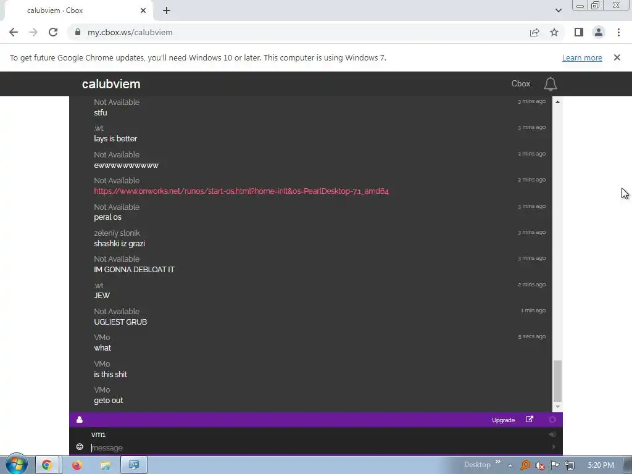The height and width of the screenshot is (474, 632).
Task: Click Chrome icon in taskbar
Action: click(x=47, y=465)
